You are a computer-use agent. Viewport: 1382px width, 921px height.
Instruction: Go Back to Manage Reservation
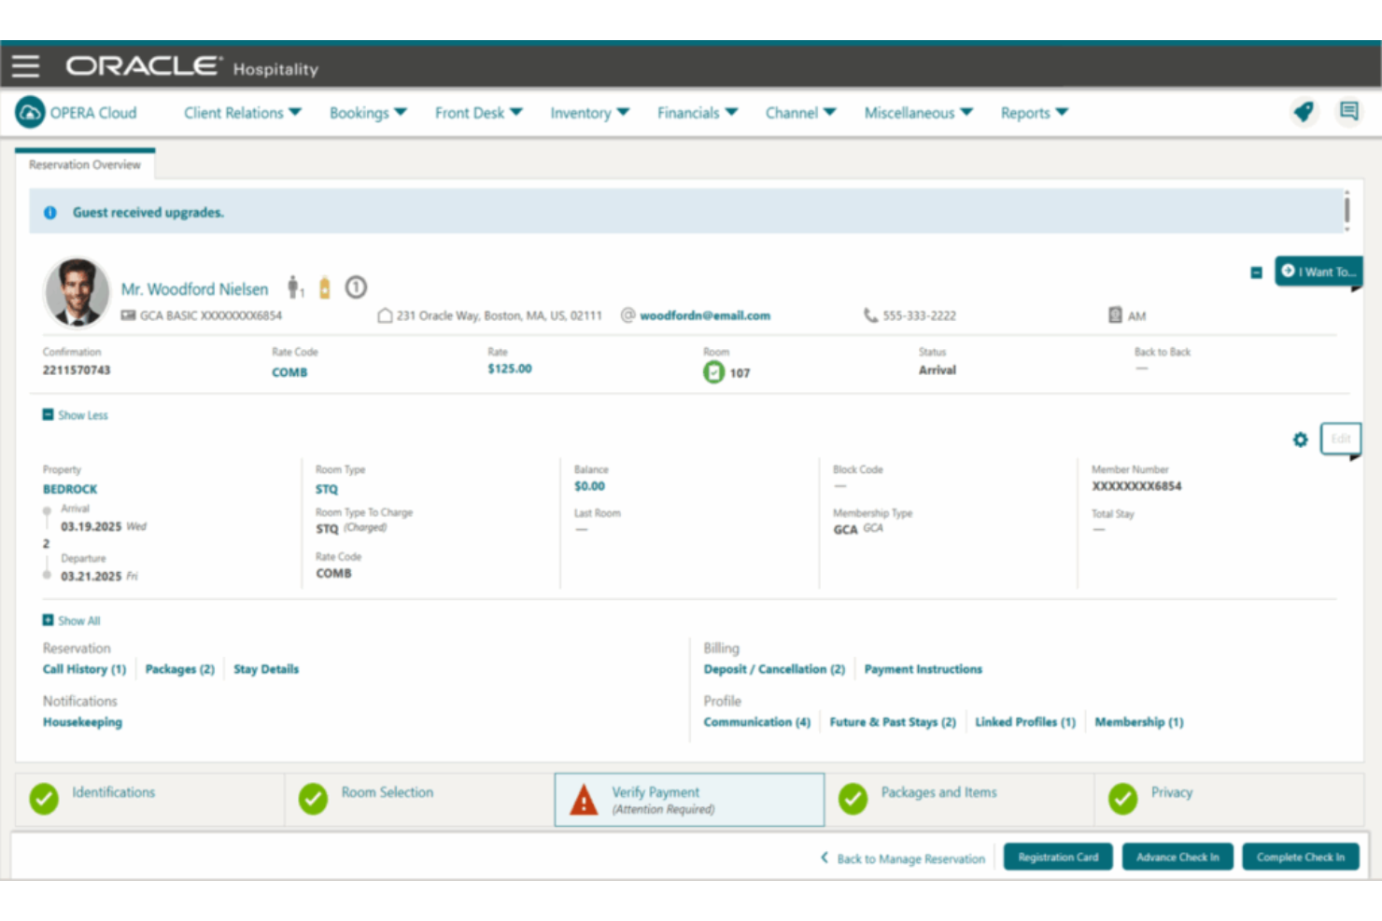click(x=902, y=858)
